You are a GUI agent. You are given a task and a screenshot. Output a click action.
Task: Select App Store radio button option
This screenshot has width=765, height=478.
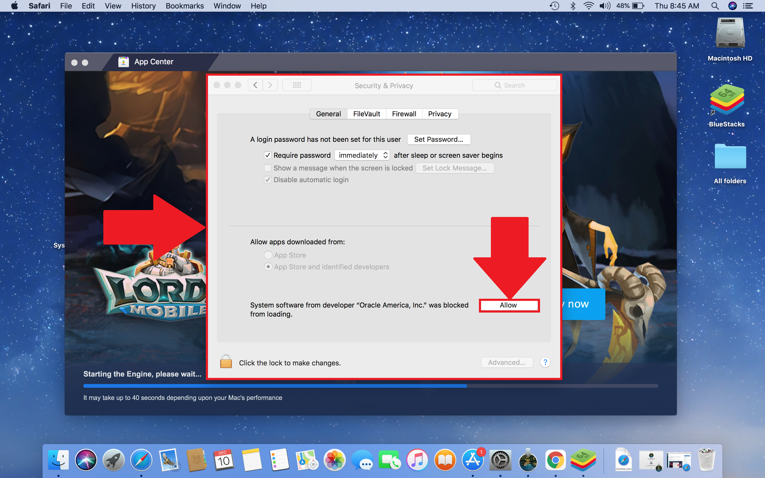pyautogui.click(x=268, y=254)
